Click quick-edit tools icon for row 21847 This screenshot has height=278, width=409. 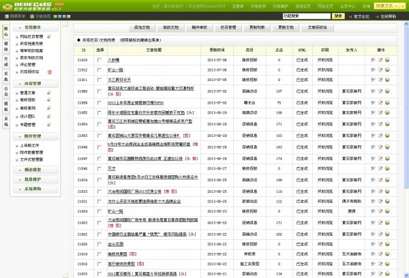coord(373,159)
